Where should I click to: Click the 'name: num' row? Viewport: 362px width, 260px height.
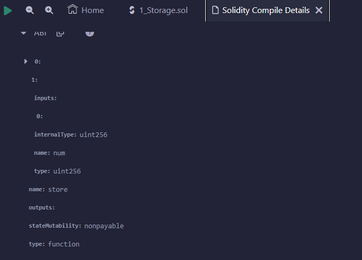[50, 153]
